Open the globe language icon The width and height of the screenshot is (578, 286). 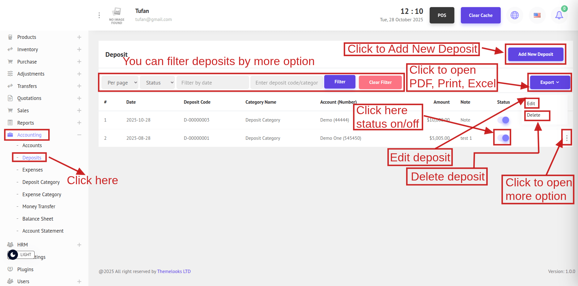coord(515,15)
